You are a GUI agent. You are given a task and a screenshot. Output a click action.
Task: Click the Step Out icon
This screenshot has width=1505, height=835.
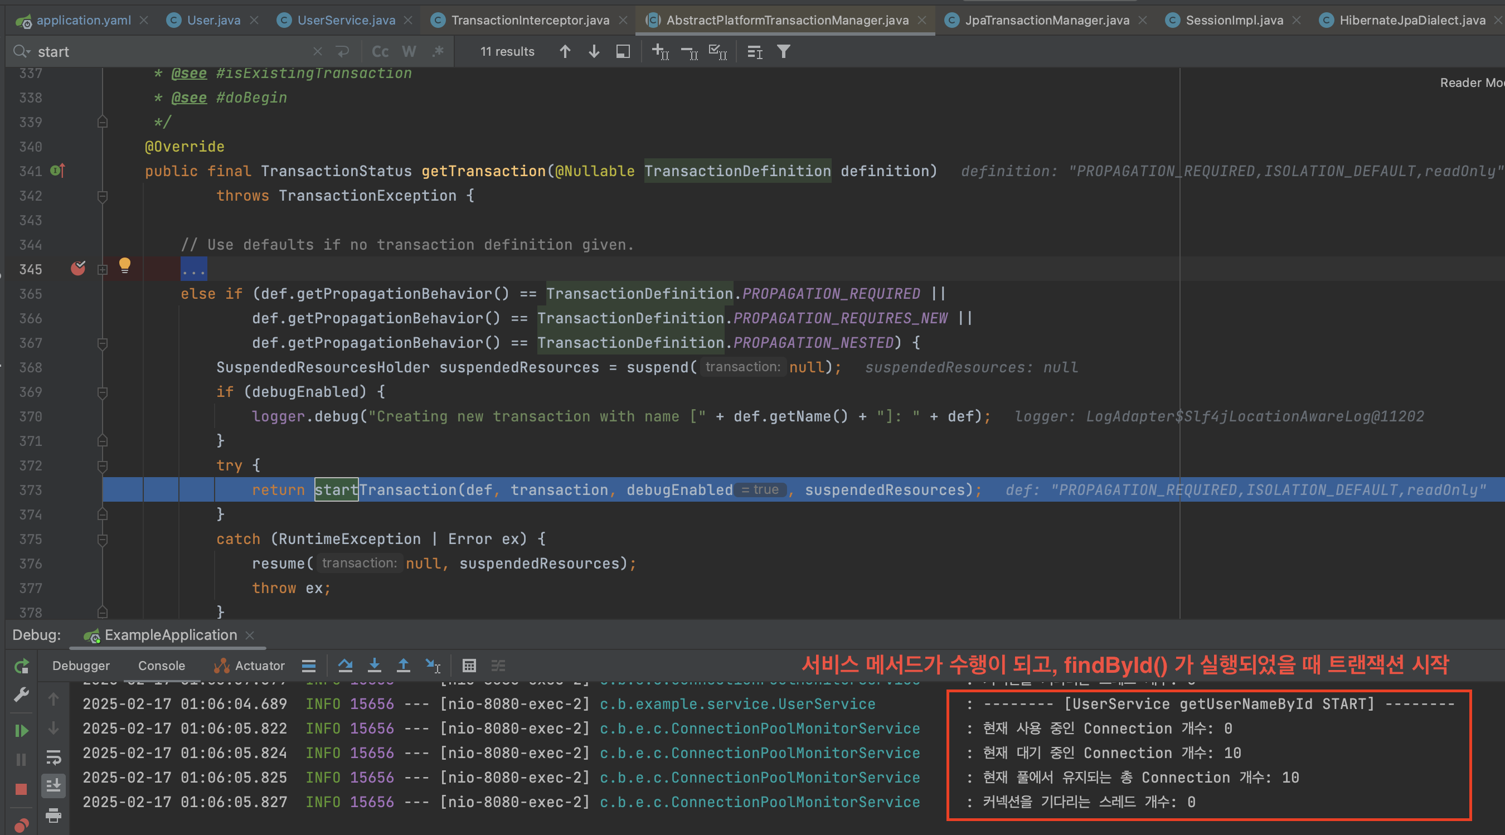coord(403,666)
